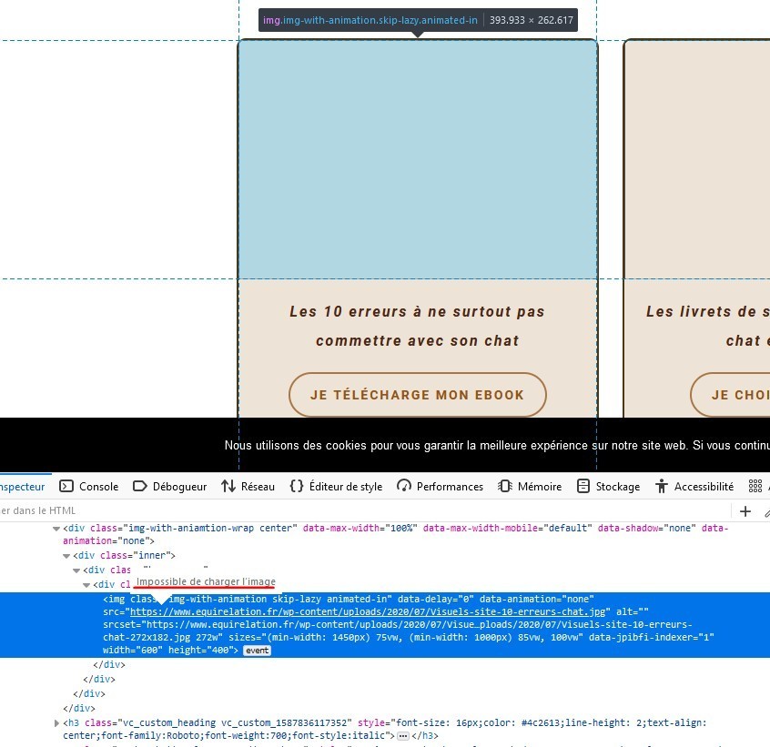Collapse the div class inner node
The image size is (770, 747).
(67, 555)
